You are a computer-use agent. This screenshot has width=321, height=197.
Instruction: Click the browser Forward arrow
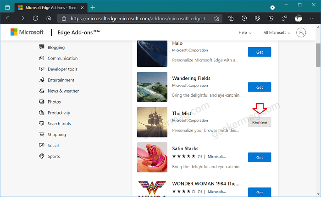click(x=22, y=18)
